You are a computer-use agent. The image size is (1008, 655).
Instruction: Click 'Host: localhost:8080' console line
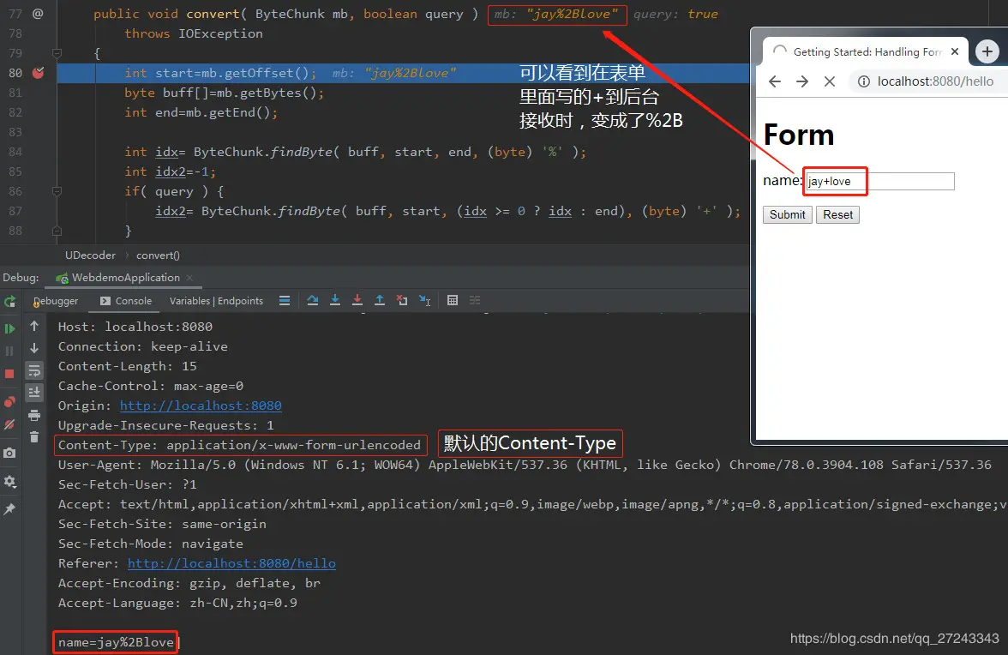coord(135,327)
